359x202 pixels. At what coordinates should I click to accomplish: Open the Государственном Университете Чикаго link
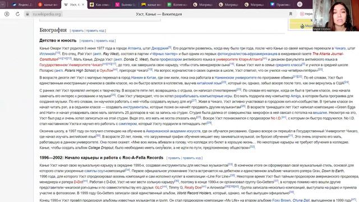(x=71, y=65)
